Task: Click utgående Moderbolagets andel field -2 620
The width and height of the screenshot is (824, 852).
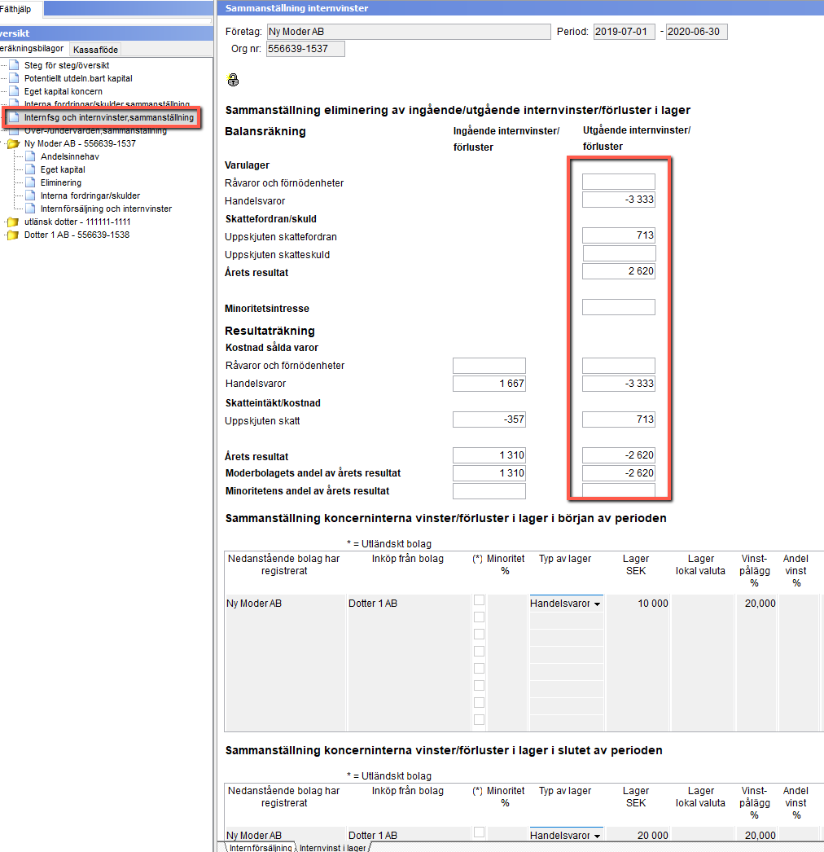Action: (619, 473)
